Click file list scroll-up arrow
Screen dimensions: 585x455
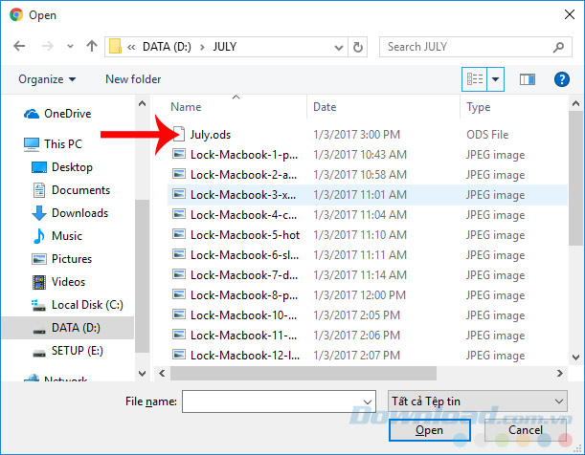(575, 103)
